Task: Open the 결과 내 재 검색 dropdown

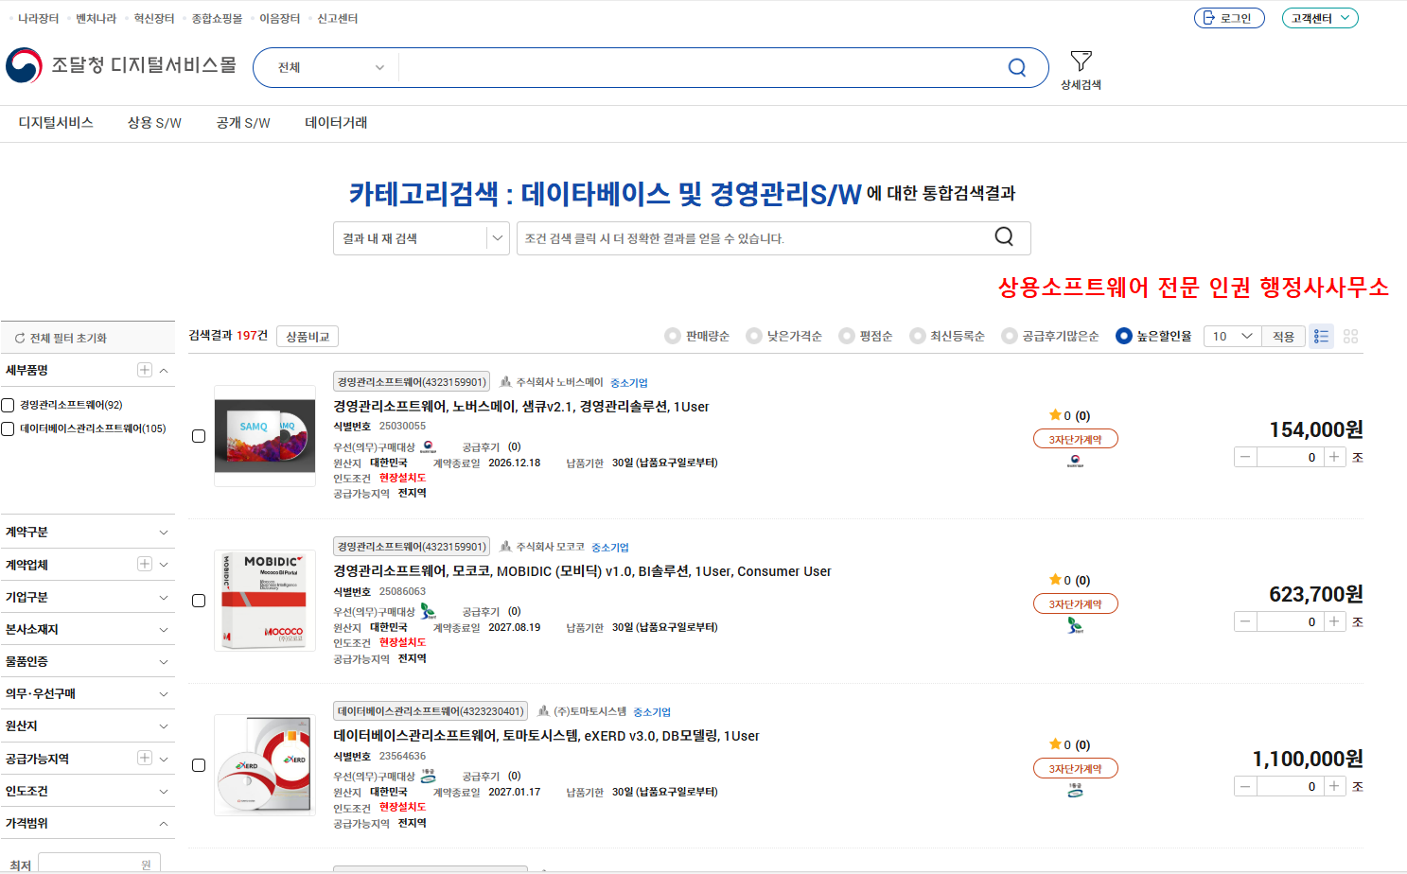Action: click(x=421, y=238)
